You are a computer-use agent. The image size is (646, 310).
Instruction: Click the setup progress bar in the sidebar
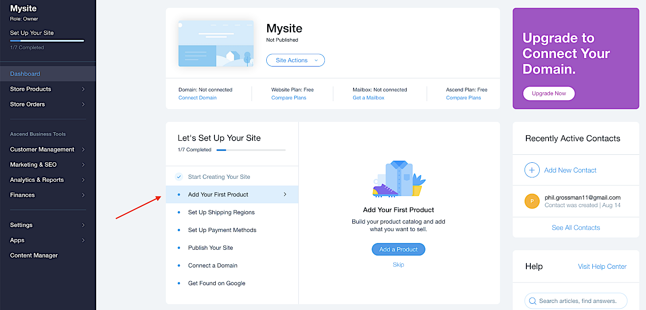pyautogui.click(x=47, y=41)
